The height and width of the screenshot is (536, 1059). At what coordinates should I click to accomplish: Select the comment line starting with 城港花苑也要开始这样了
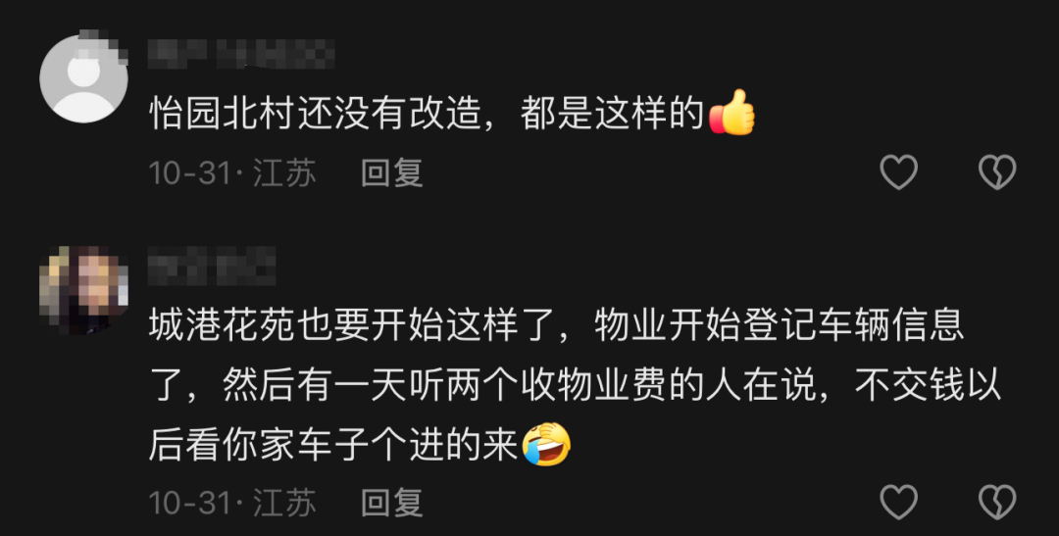click(556, 327)
